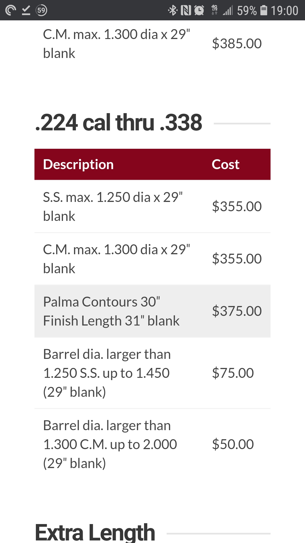Tap the NFC status icon

click(186, 10)
